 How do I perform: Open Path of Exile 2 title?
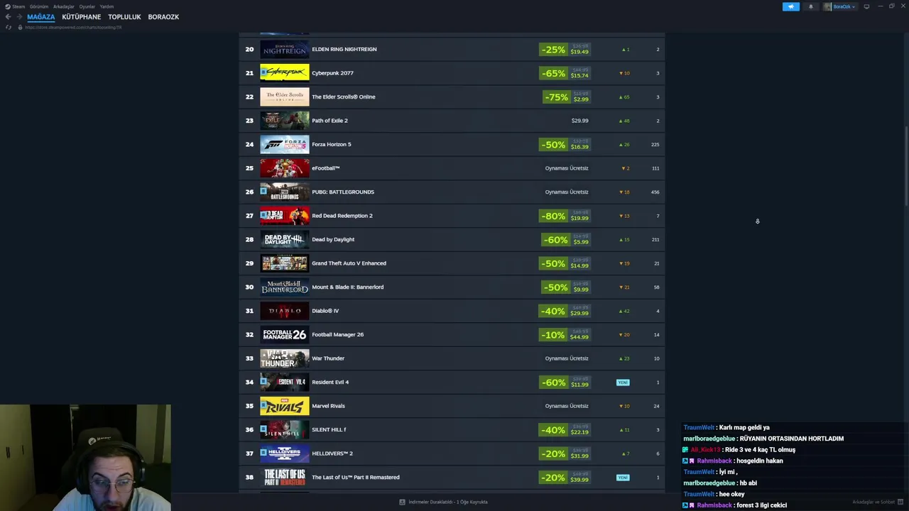point(330,121)
